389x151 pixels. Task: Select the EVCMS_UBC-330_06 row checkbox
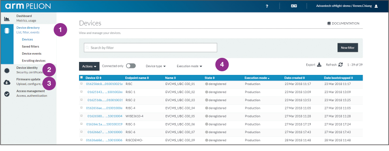coord(81,124)
